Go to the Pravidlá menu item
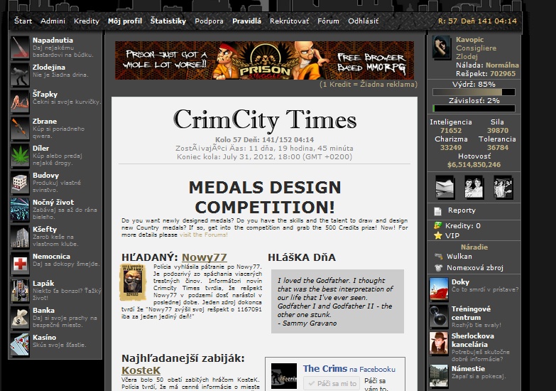556x391 pixels. pyautogui.click(x=246, y=21)
